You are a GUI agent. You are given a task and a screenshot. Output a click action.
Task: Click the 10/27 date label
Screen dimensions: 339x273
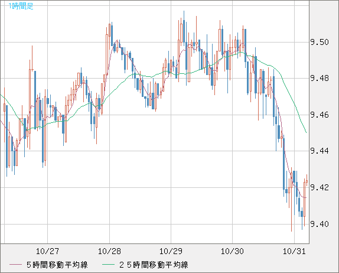pos(47,251)
